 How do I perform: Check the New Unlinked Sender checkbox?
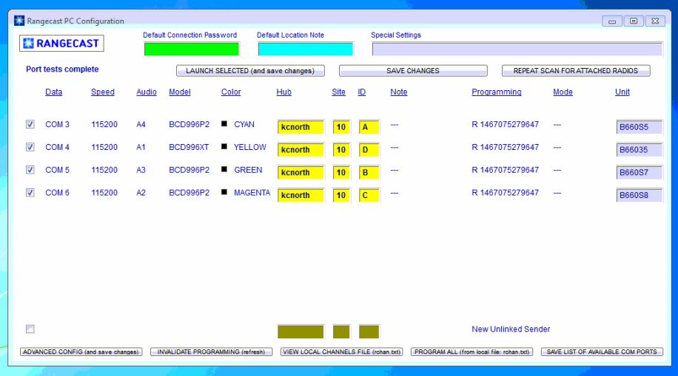click(30, 329)
